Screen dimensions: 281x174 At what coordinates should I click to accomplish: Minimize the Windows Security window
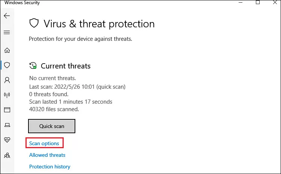[241, 2]
